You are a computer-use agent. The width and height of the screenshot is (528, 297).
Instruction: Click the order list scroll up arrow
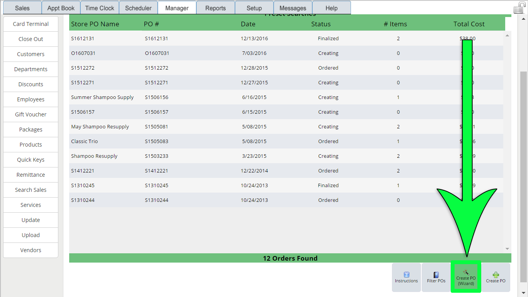(508, 35)
